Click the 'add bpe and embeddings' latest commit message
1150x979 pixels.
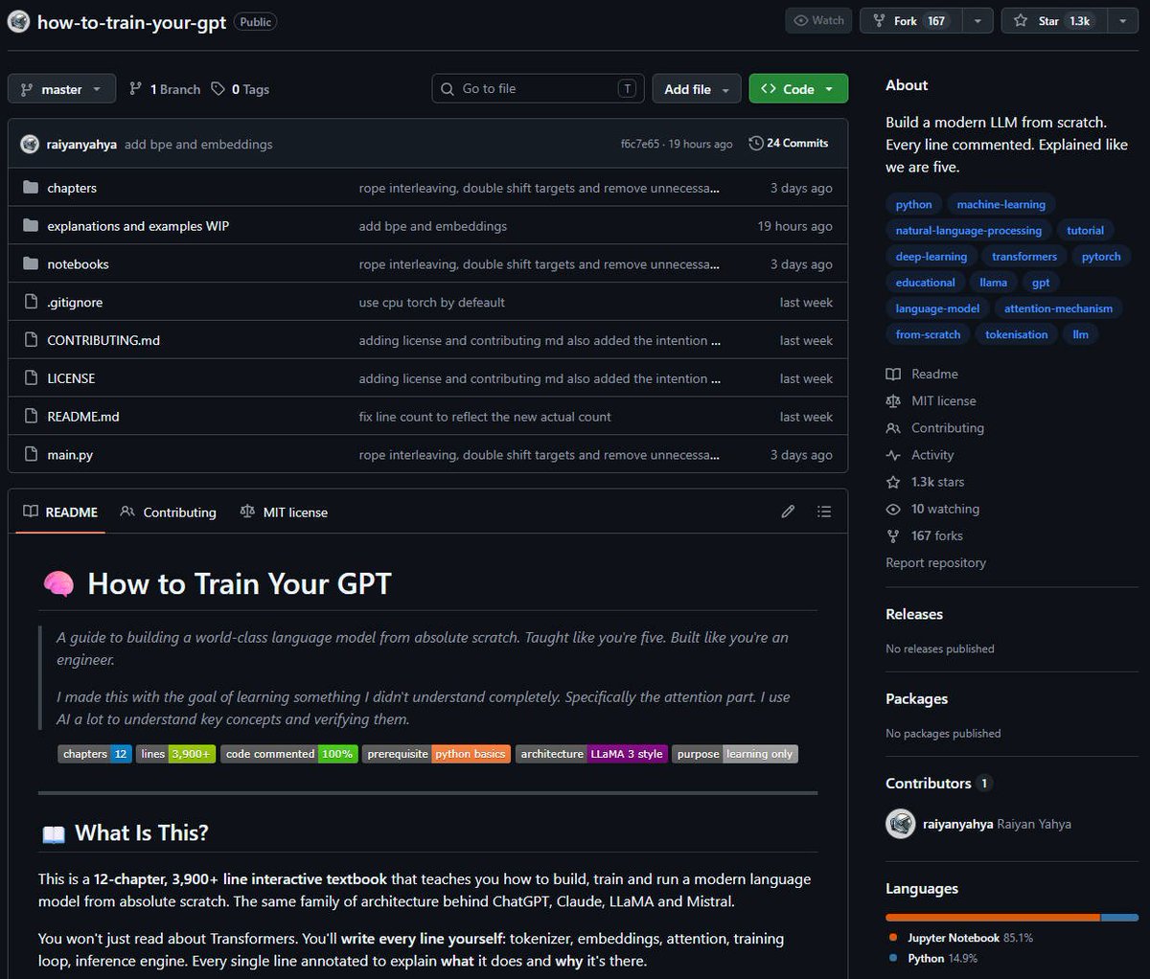(x=198, y=144)
